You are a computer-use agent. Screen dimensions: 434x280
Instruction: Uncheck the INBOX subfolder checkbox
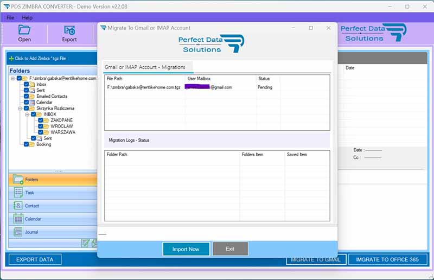tap(34, 114)
